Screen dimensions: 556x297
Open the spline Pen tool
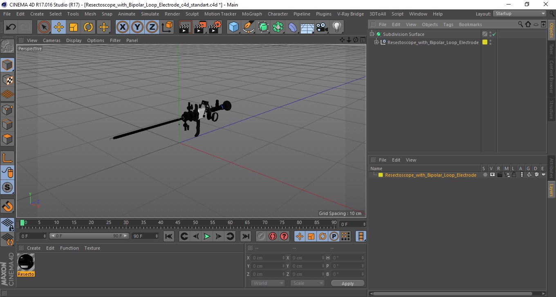pos(249,27)
